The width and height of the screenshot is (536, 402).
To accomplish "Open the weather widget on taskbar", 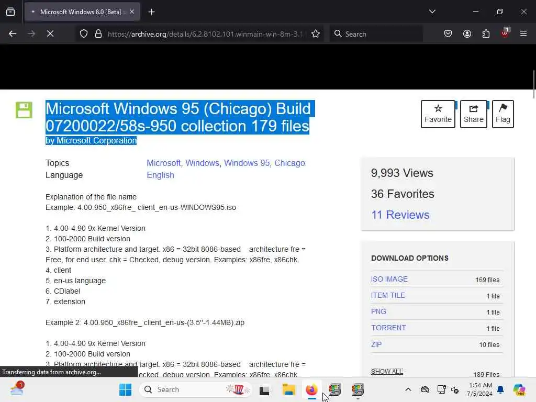I will coord(16,389).
